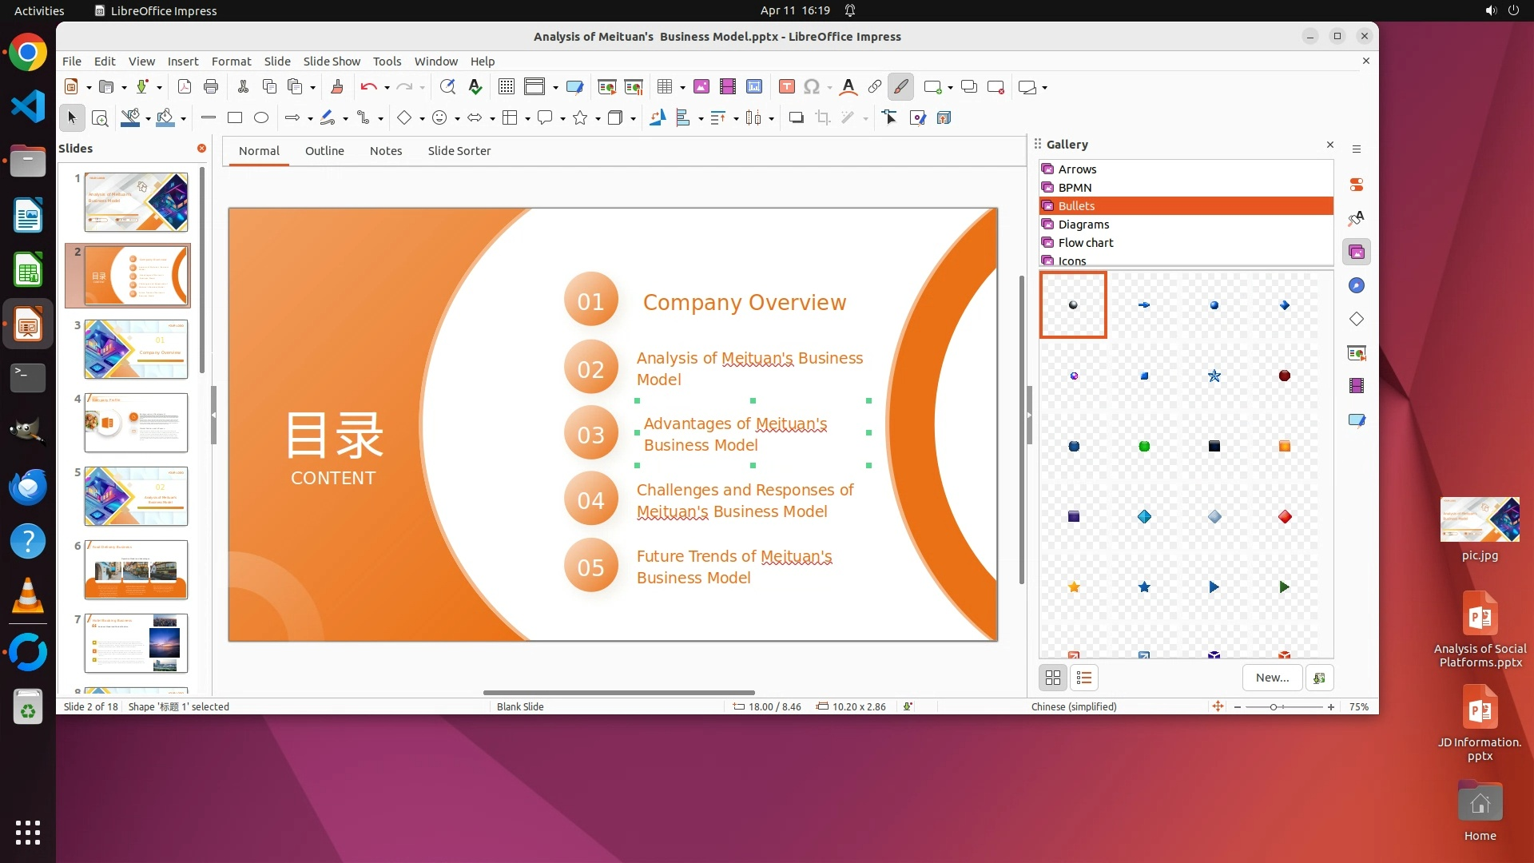Select slide 4 thumbnail in Slides panel
The image size is (1534, 863).
pyautogui.click(x=136, y=423)
